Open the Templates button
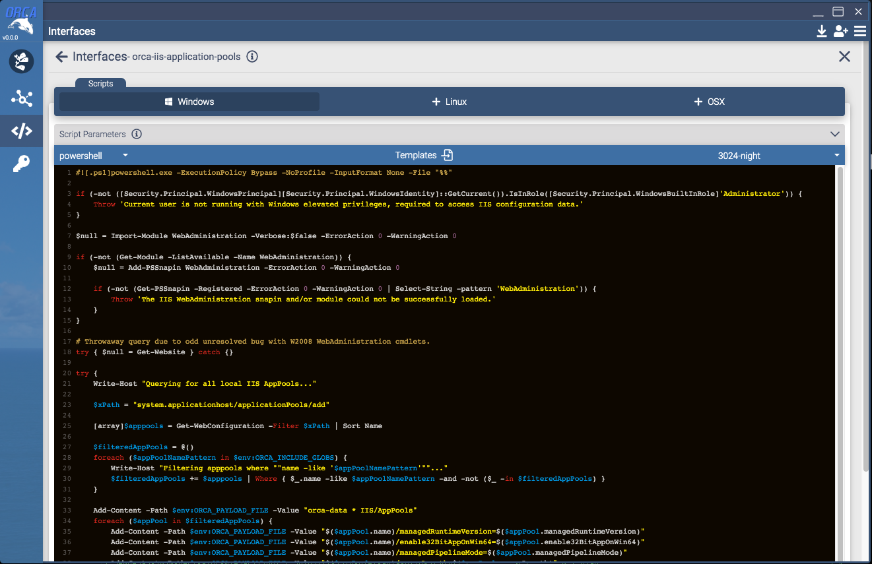The width and height of the screenshot is (872, 564). pos(424,156)
